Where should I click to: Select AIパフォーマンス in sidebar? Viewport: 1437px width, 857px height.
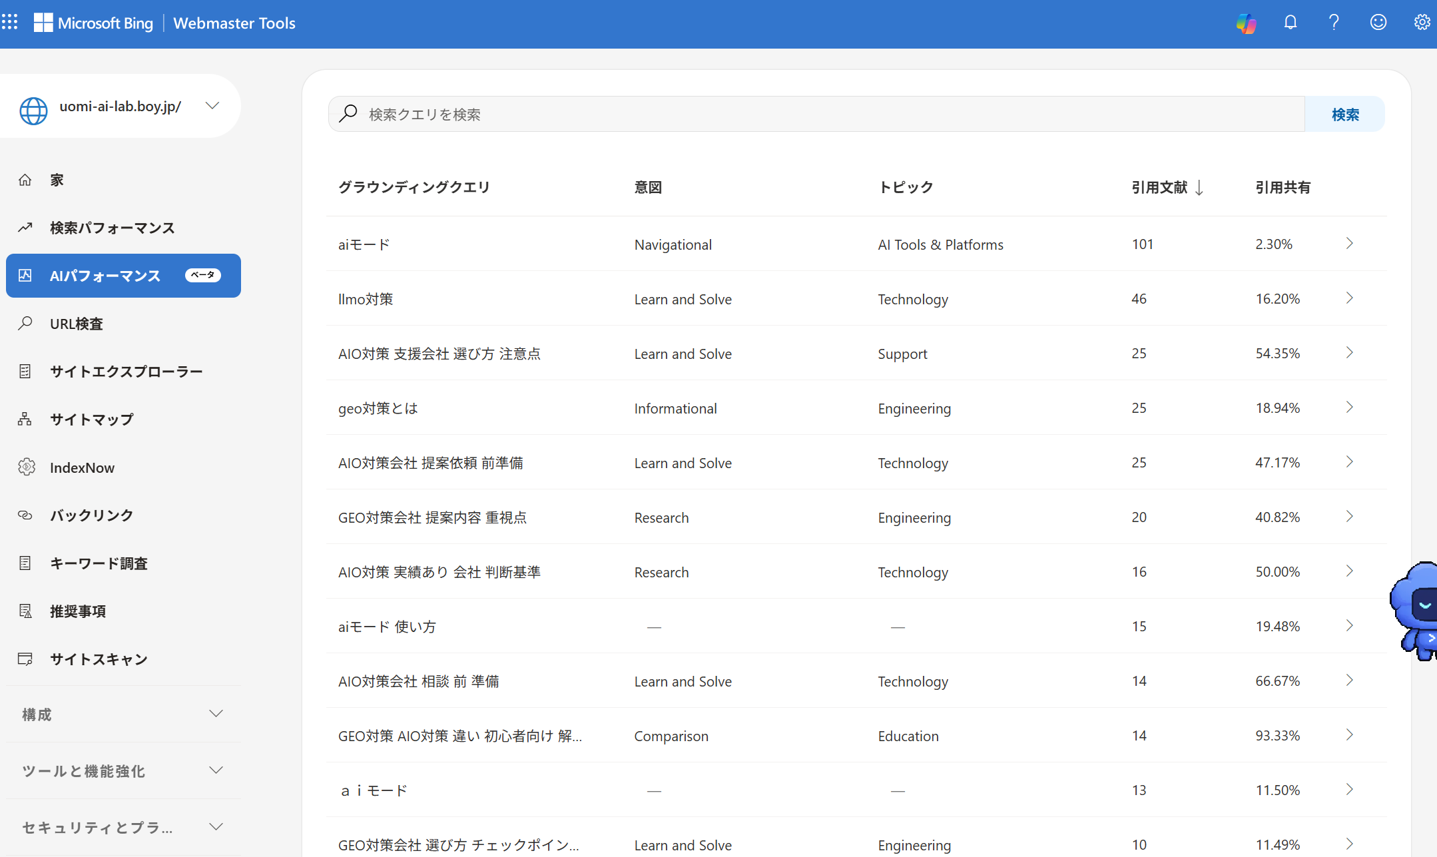click(123, 276)
